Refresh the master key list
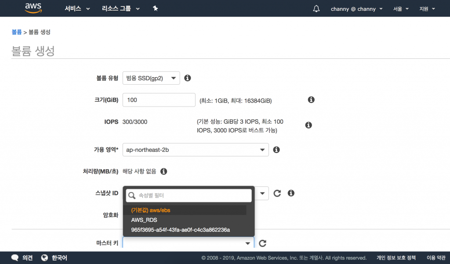This screenshot has width=450, height=264. (x=263, y=243)
